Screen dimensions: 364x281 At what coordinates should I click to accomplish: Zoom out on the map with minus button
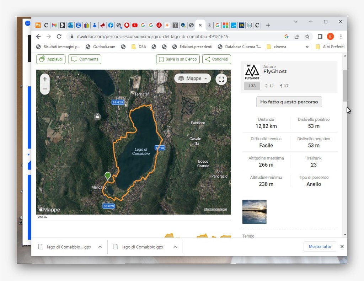pos(45,89)
